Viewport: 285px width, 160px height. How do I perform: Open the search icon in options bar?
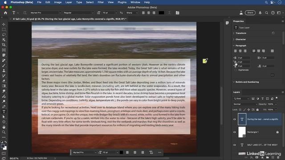tap(266, 13)
